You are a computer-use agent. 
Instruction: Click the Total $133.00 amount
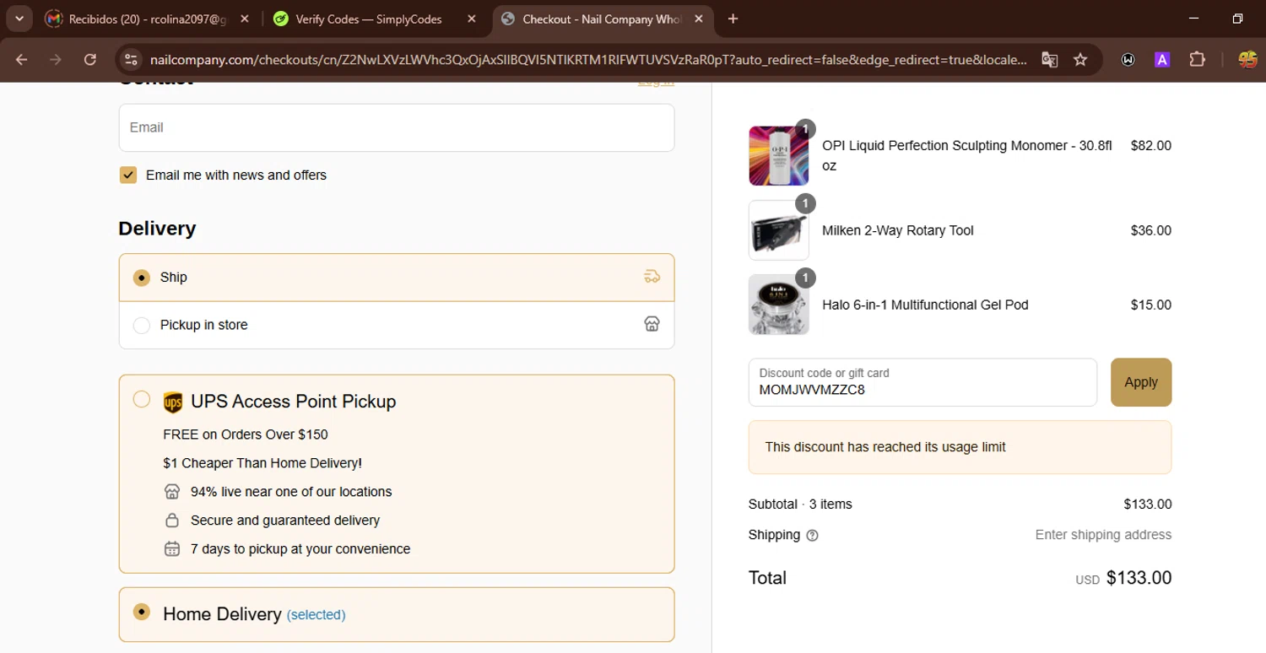1139,578
